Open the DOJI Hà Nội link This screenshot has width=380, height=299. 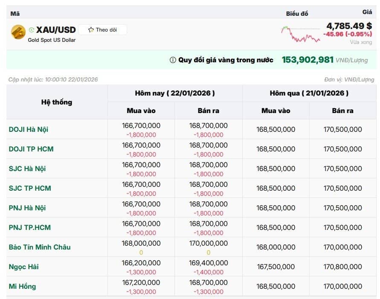(28, 129)
